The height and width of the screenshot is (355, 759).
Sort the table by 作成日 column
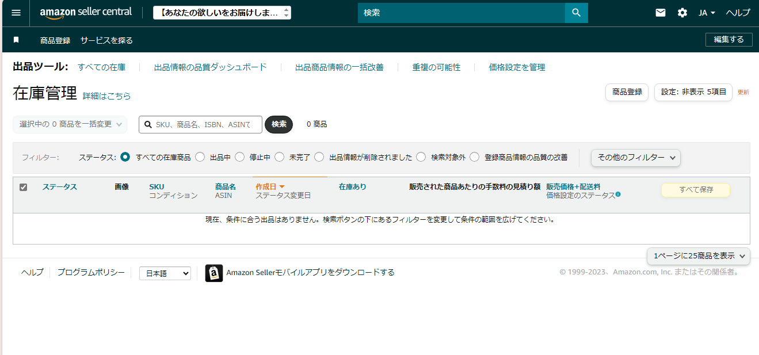[266, 187]
